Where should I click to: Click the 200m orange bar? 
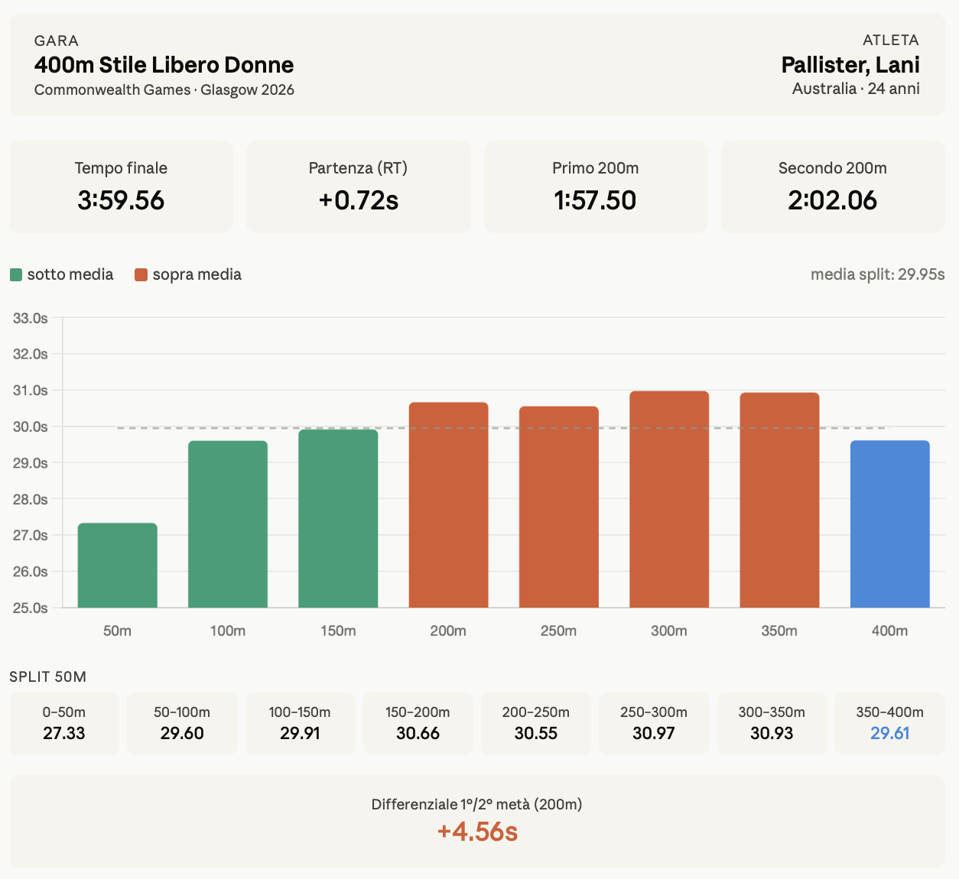(449, 505)
